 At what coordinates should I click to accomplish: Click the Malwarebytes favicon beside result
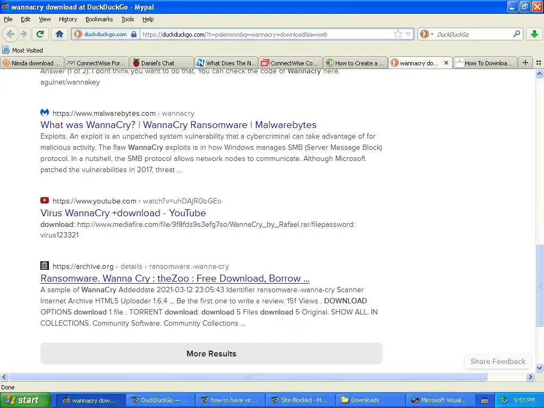pos(45,113)
